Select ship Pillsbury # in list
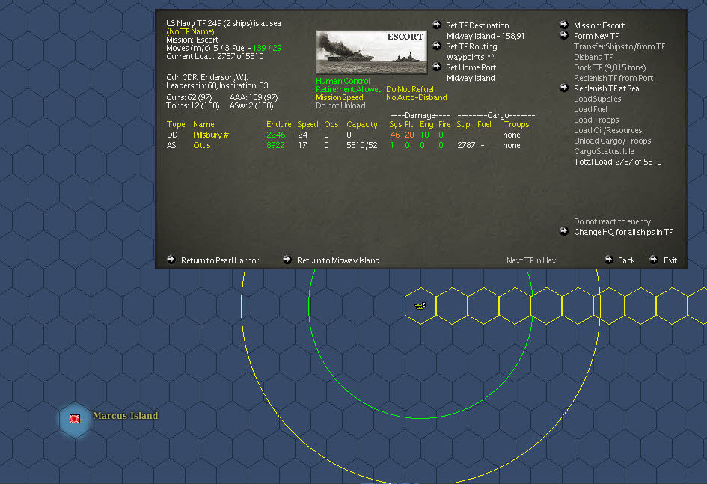 tap(210, 135)
